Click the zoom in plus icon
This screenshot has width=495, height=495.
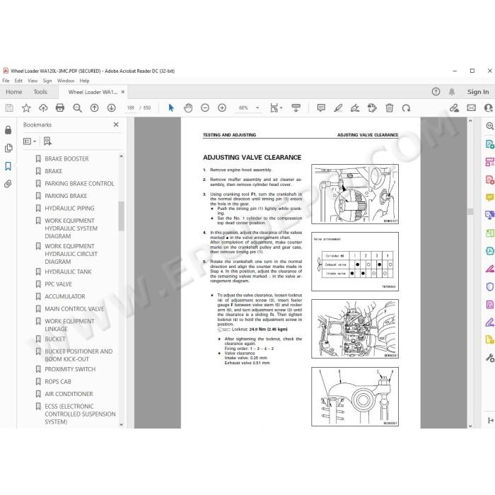point(222,108)
